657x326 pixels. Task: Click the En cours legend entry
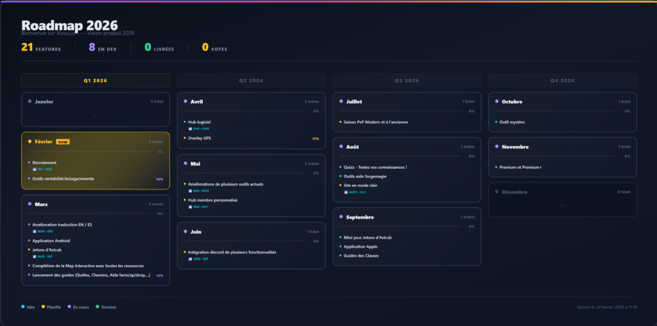tap(78, 307)
